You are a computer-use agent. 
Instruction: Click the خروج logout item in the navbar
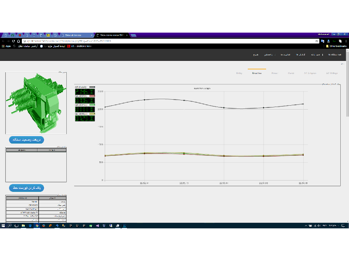point(256,55)
